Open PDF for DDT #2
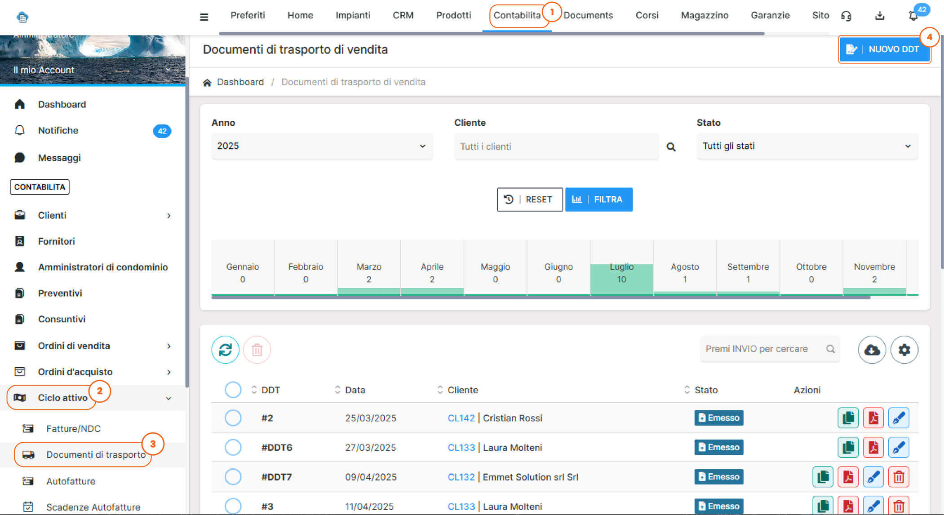The image size is (944, 515). [x=873, y=418]
